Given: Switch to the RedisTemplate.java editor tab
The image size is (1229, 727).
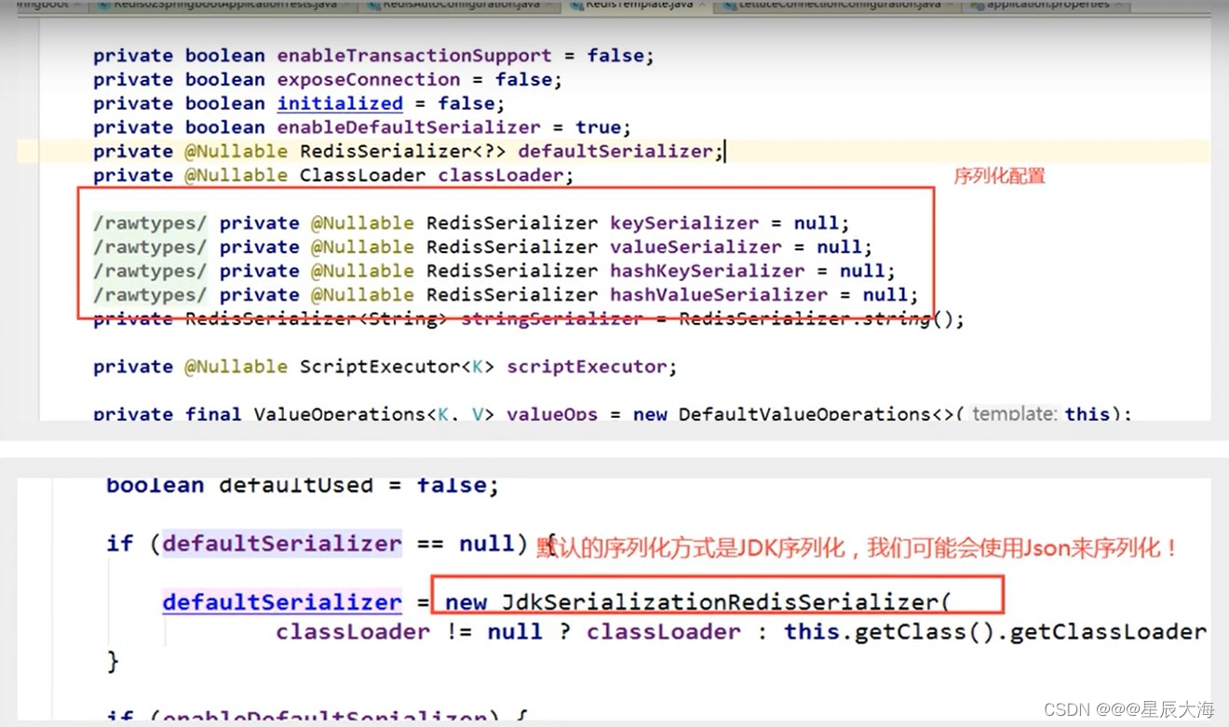Looking at the screenshot, I should click(x=638, y=5).
